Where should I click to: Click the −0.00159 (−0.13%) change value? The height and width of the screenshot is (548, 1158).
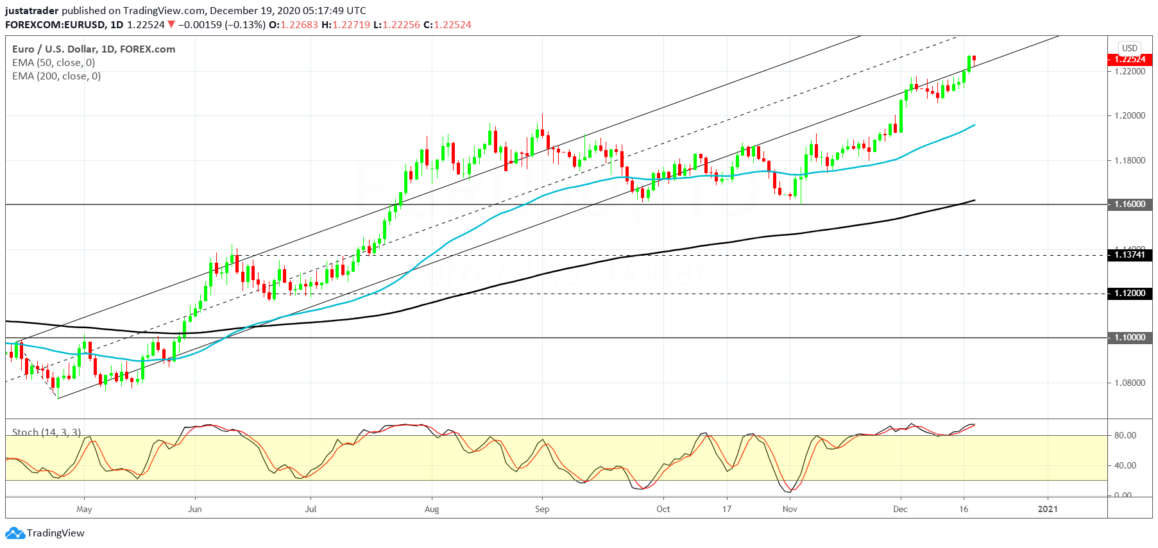click(x=221, y=25)
